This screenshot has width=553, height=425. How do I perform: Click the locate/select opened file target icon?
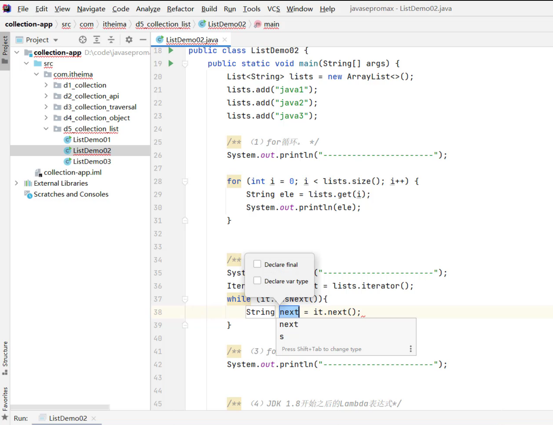coord(83,40)
